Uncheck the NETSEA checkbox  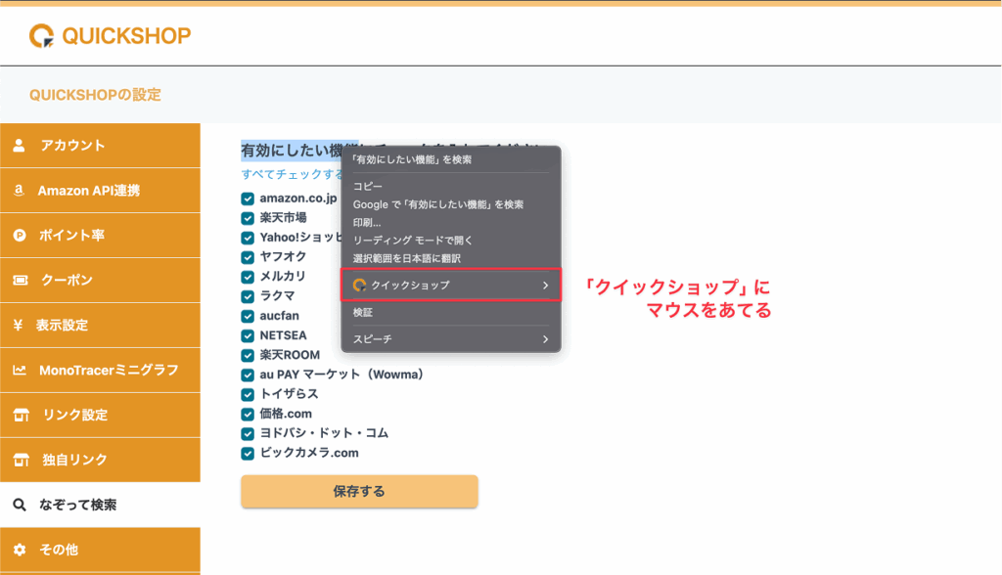point(248,335)
